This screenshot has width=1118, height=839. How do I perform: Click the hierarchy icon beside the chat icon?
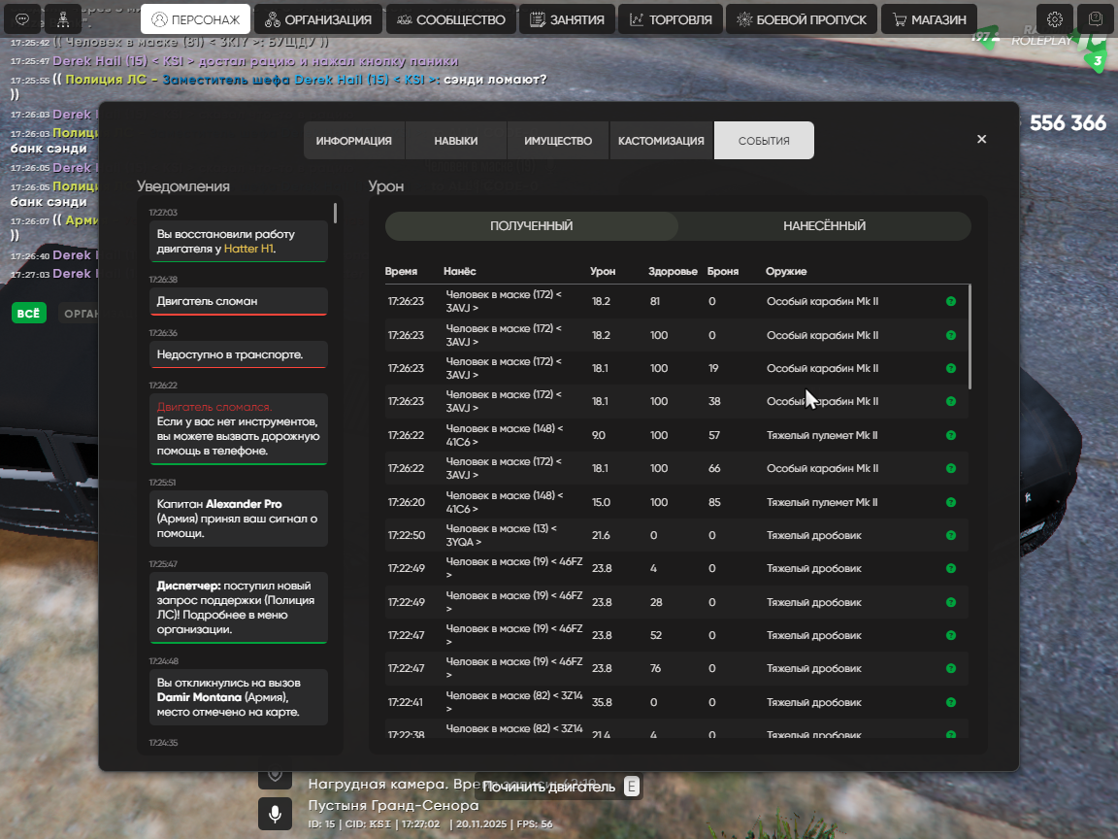coord(63,18)
